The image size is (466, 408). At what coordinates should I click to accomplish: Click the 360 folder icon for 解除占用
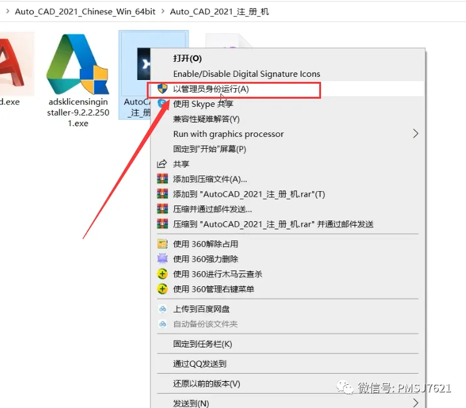pos(162,244)
